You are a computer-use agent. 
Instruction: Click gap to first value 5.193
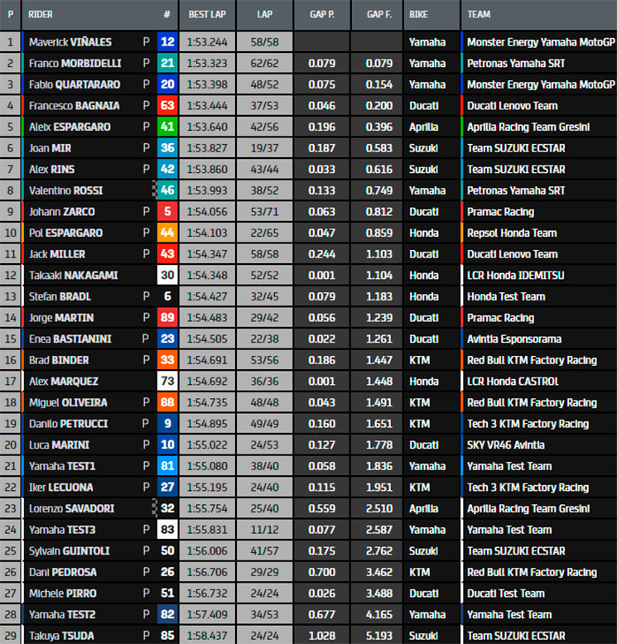[379, 636]
